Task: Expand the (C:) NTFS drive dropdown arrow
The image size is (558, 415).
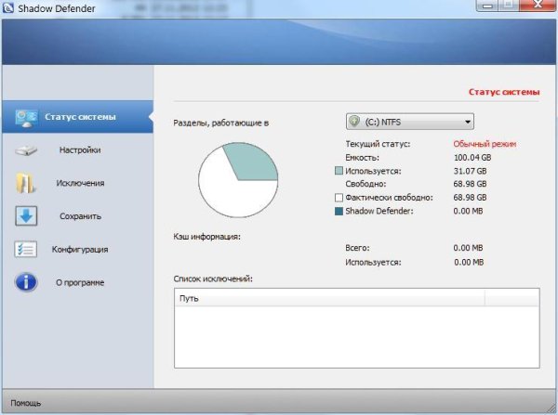Action: pyautogui.click(x=468, y=122)
